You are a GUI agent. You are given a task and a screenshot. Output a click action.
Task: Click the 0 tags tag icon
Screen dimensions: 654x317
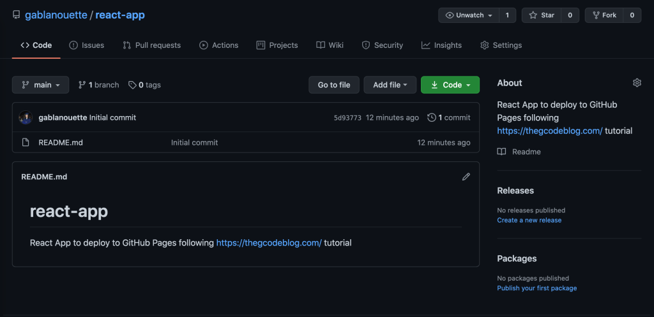[132, 85]
